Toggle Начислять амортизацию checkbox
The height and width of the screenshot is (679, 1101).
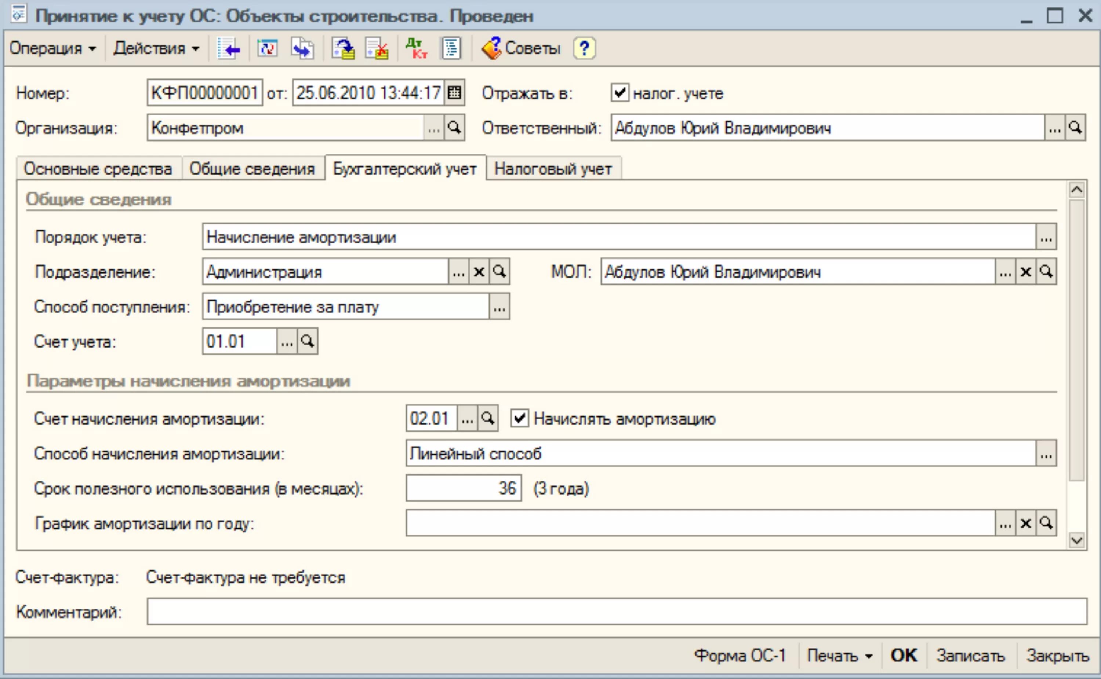(520, 419)
